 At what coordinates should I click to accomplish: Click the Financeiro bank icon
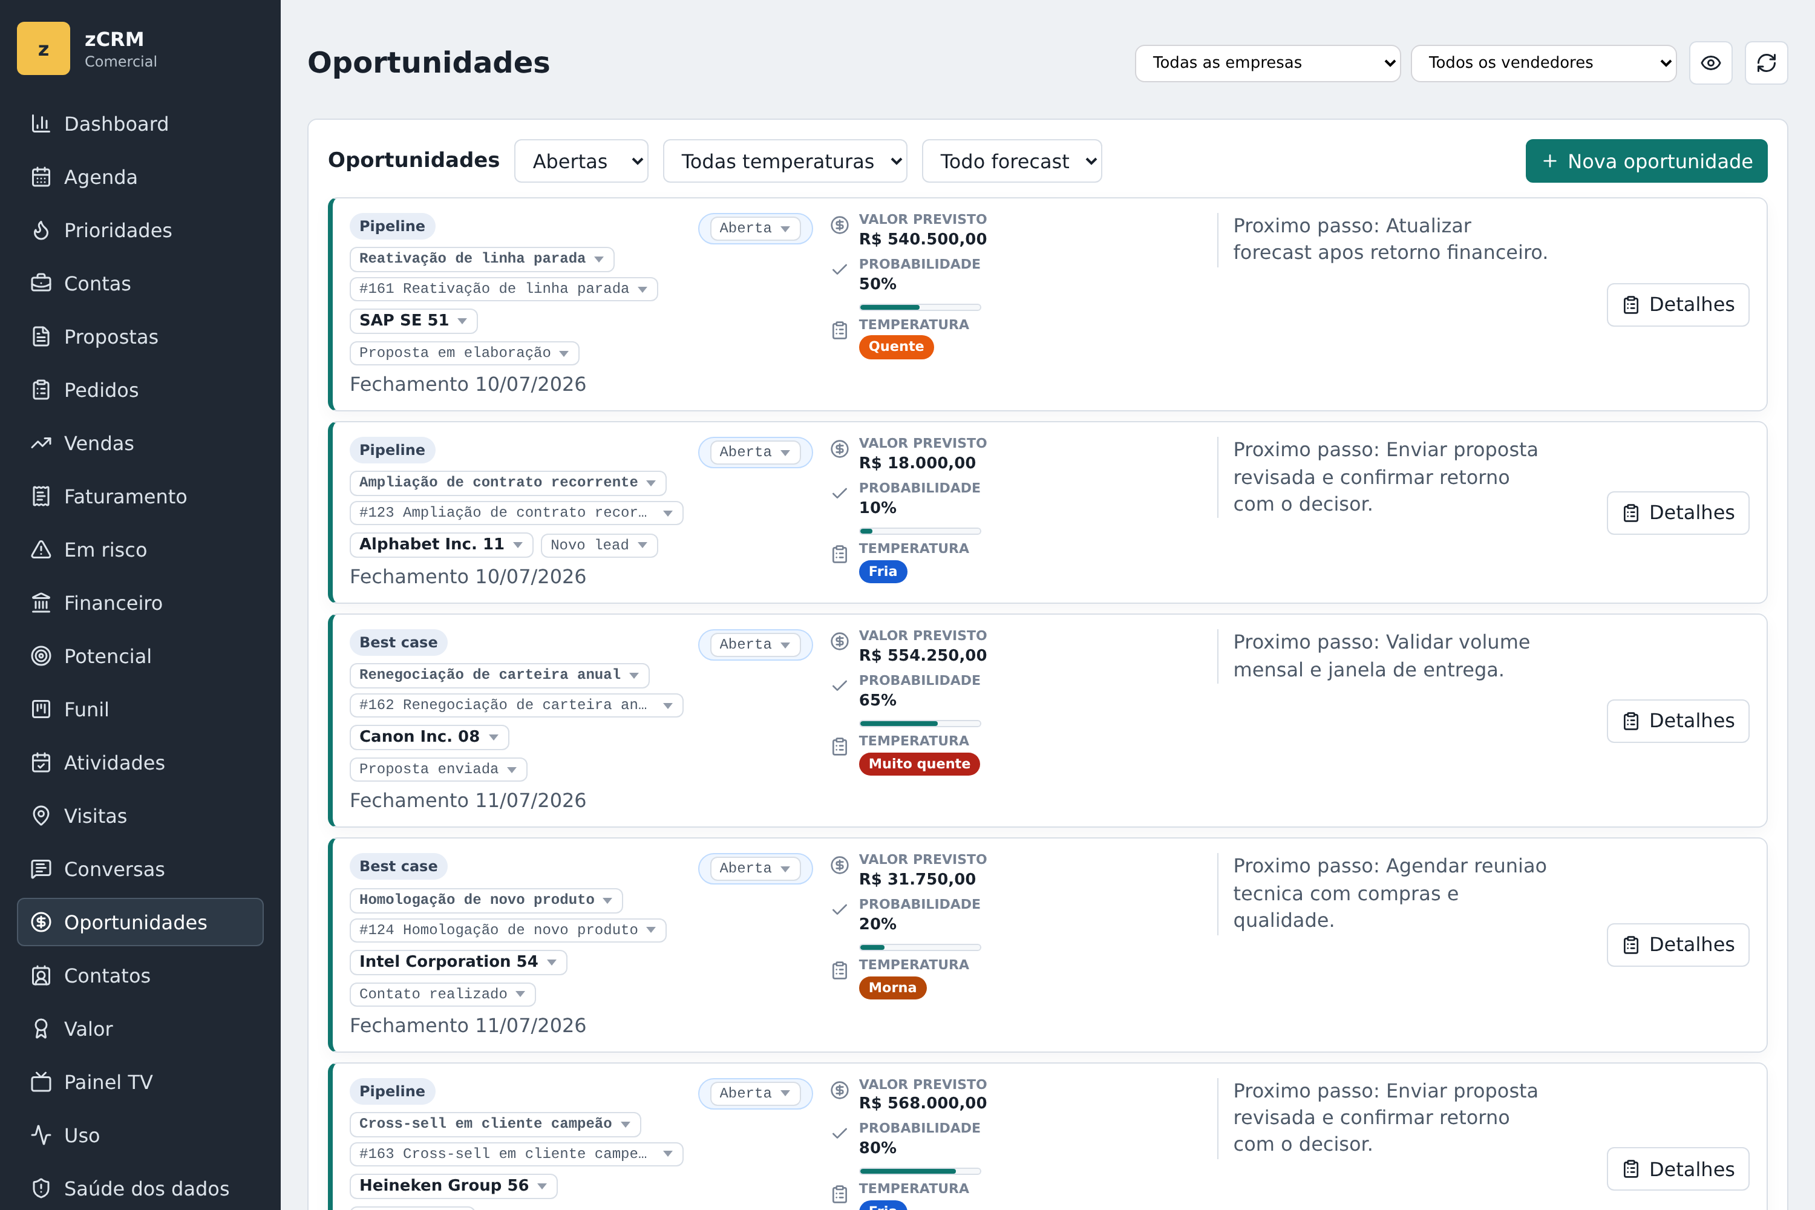(41, 603)
